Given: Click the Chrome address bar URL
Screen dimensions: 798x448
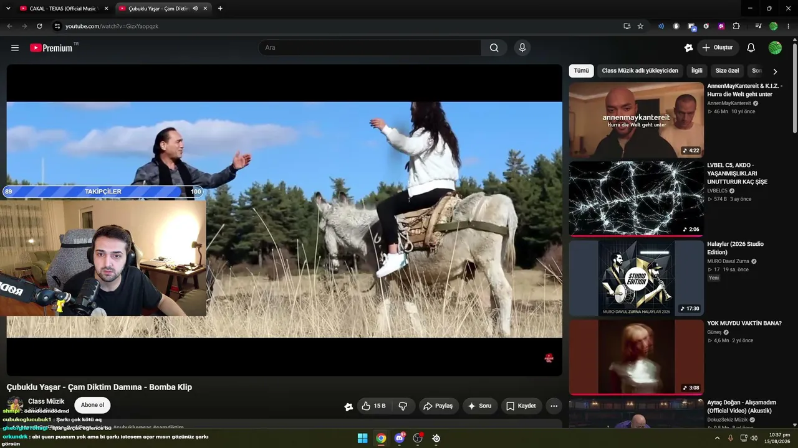Looking at the screenshot, I should pyautogui.click(x=112, y=26).
